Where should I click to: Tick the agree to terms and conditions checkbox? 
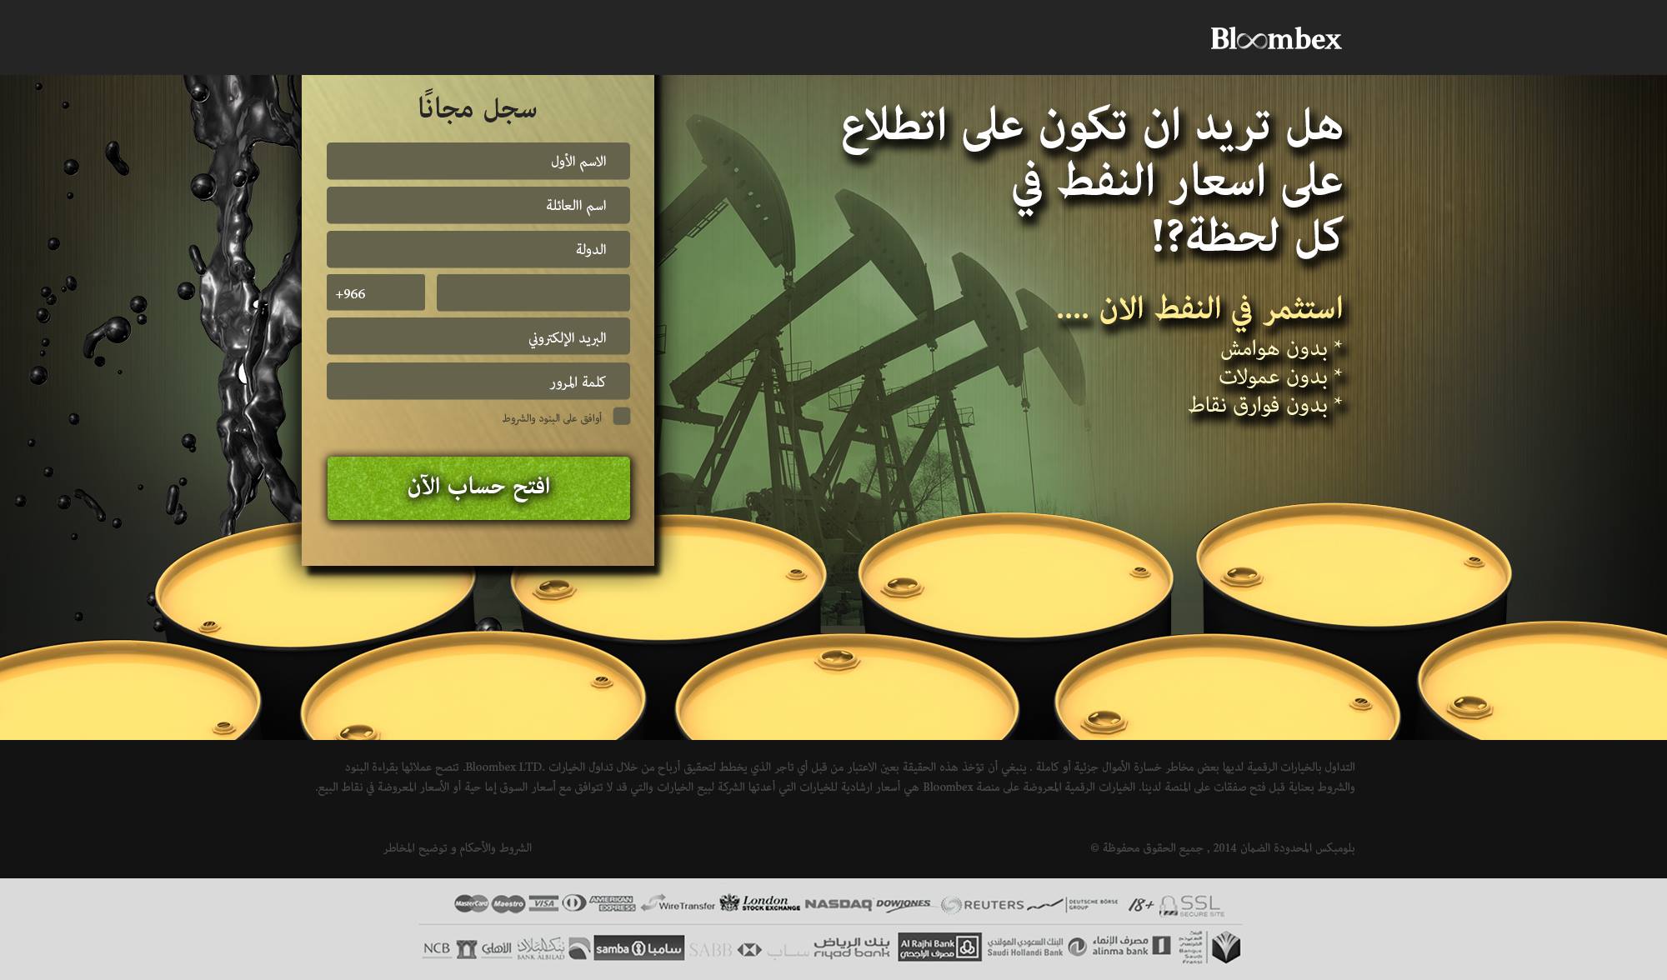click(x=622, y=417)
